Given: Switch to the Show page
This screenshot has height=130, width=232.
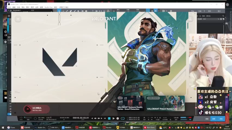Looking at the screenshot, I should coord(219,11).
